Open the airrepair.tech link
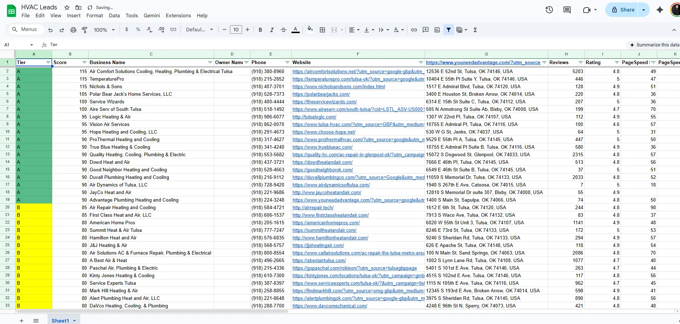 [x=313, y=208]
